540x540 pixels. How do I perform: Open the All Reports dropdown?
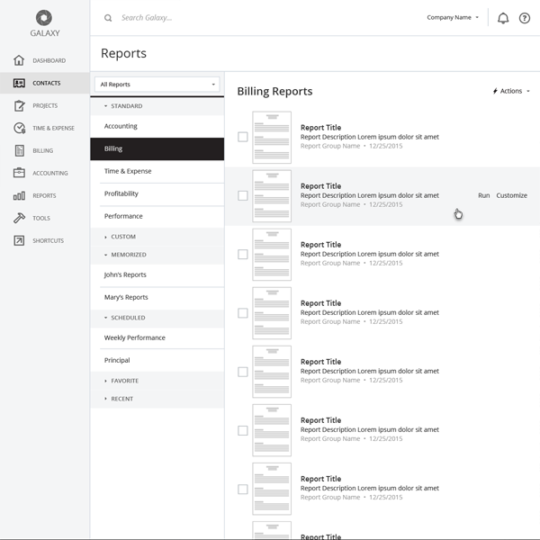point(157,85)
